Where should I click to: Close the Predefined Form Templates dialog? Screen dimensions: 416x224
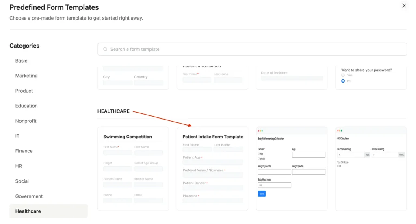(404, 6)
